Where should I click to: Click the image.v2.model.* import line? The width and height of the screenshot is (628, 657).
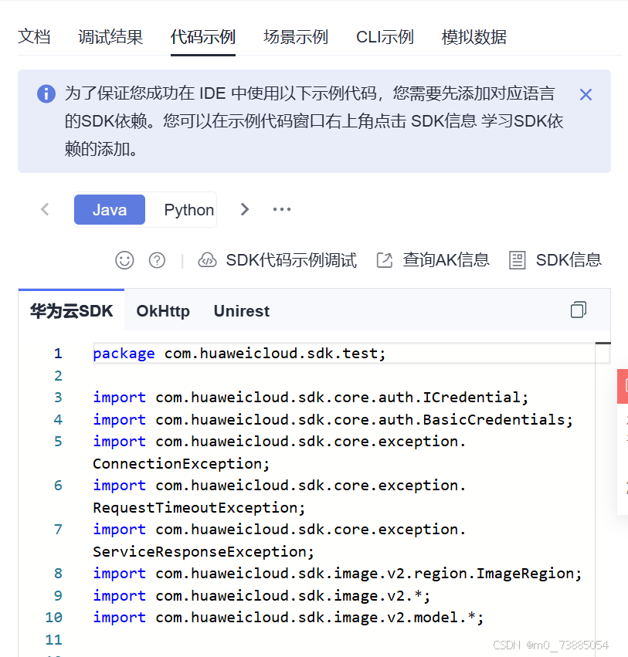(288, 618)
